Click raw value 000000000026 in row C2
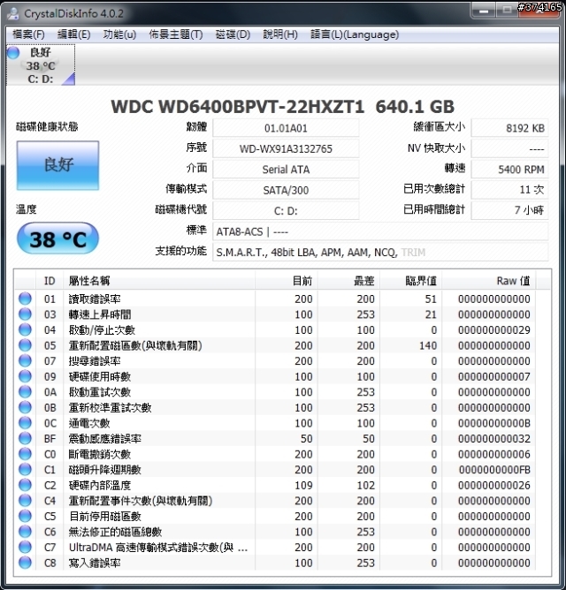Viewport: 566px width, 590px height. point(494,486)
